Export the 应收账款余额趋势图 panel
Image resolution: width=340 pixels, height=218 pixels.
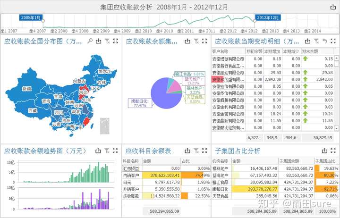pos(98,151)
